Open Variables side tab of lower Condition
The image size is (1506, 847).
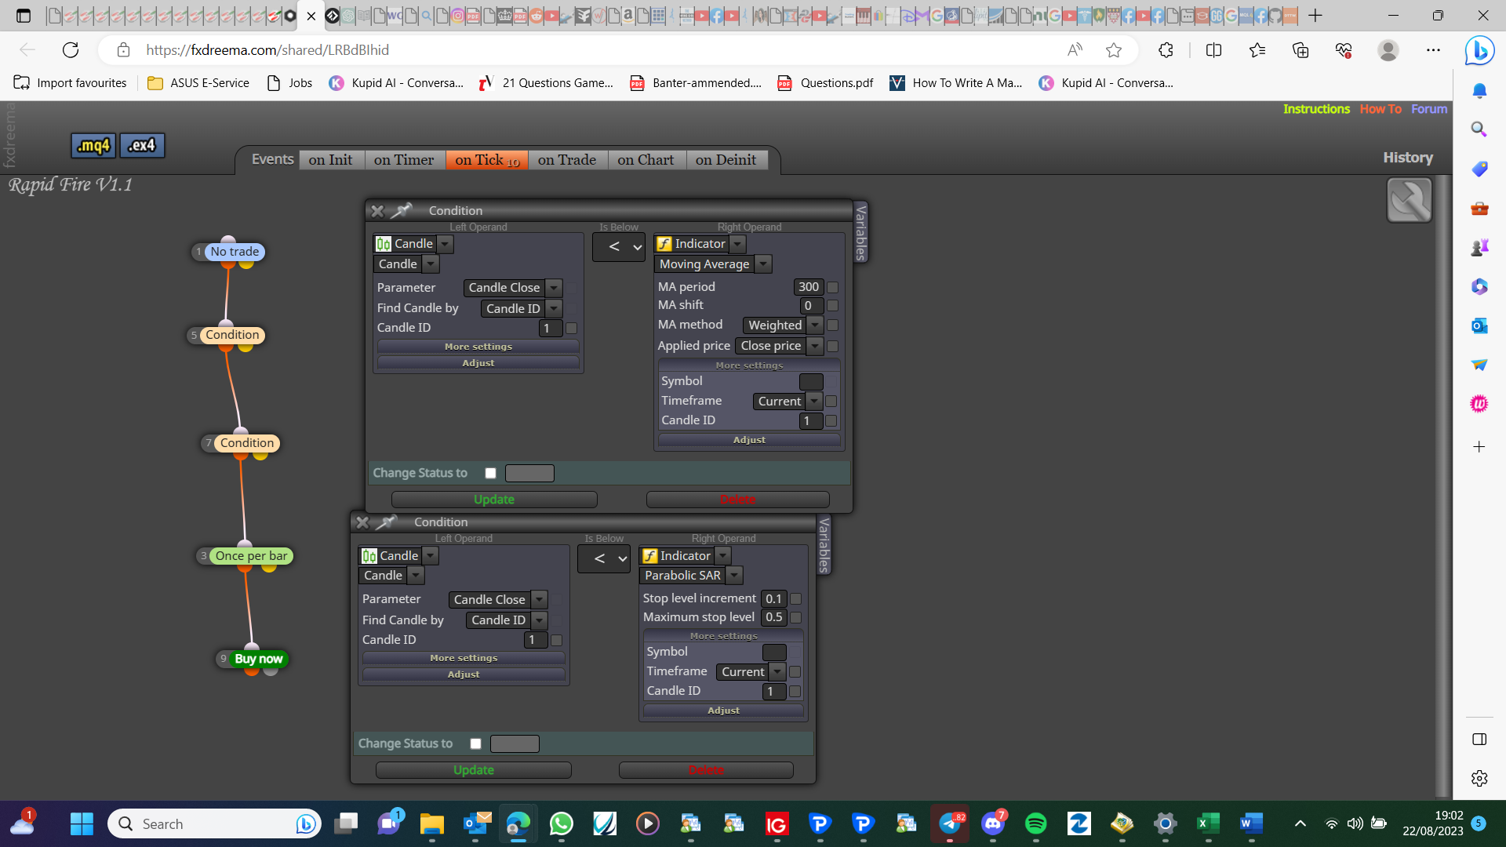[824, 545]
